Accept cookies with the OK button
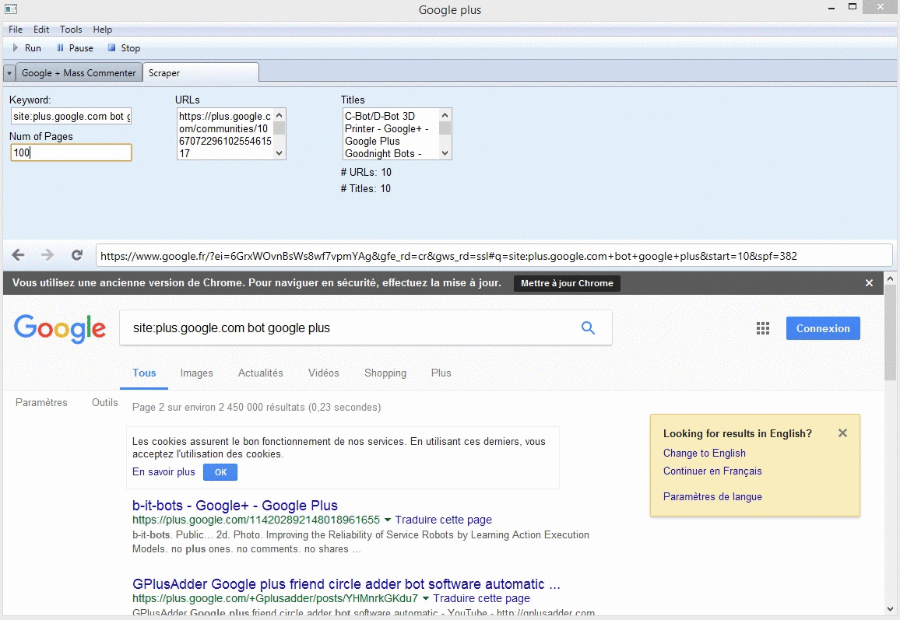Screen dimensions: 900x620 point(220,472)
